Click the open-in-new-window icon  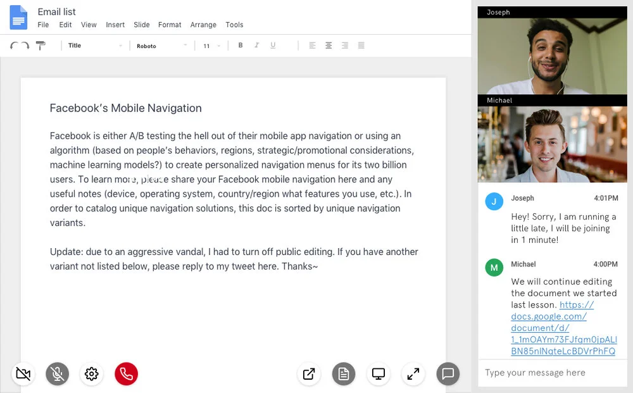coord(309,373)
